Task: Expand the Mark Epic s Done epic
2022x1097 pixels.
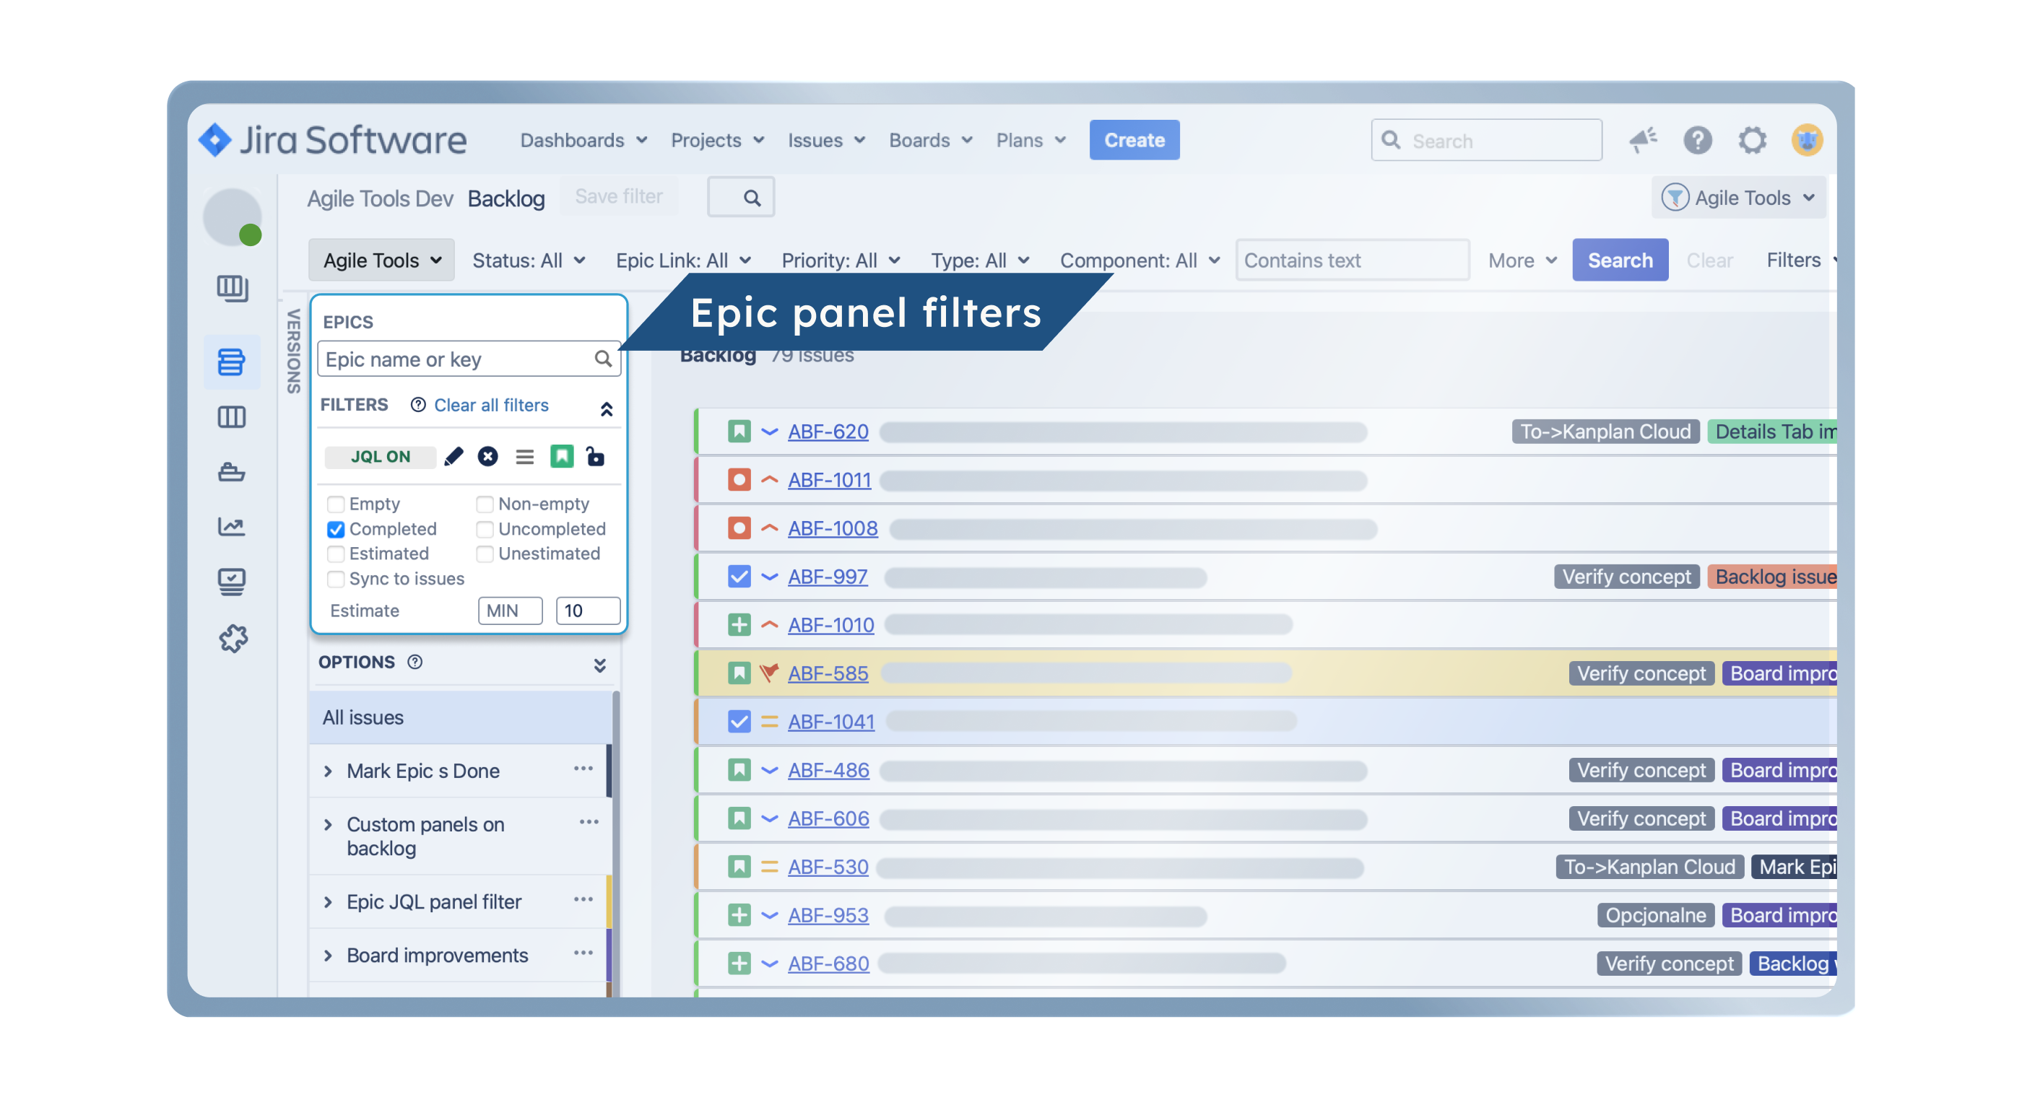Action: pyautogui.click(x=328, y=771)
